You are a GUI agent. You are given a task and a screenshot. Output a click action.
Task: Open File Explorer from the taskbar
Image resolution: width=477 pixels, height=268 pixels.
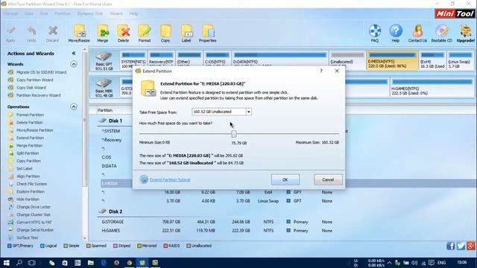click(x=91, y=263)
